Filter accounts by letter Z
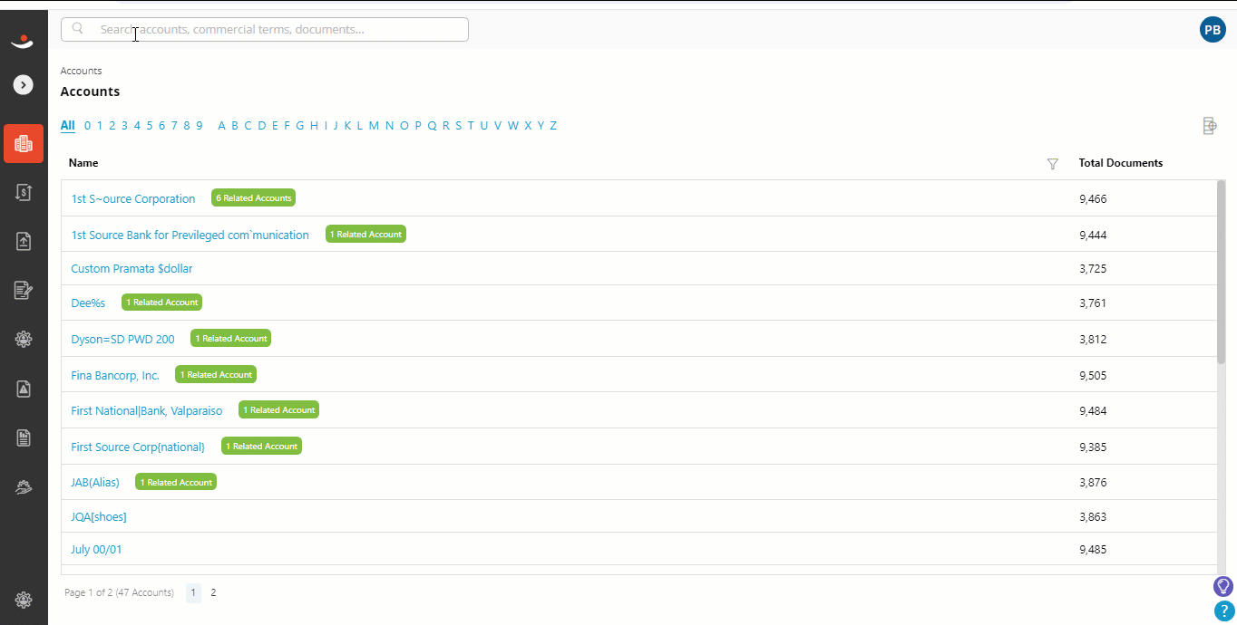 553,126
